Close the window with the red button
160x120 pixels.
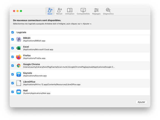coord(14,11)
